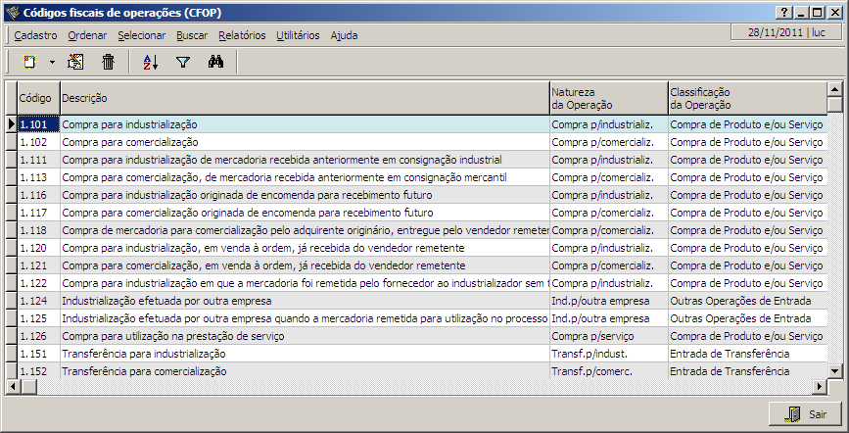Click the binoculars search icon
The image size is (849, 433).
pyautogui.click(x=216, y=62)
